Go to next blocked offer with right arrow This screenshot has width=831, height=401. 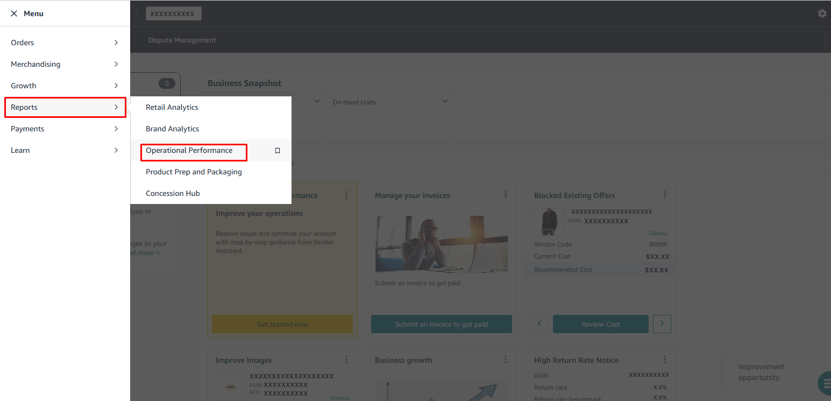point(662,324)
